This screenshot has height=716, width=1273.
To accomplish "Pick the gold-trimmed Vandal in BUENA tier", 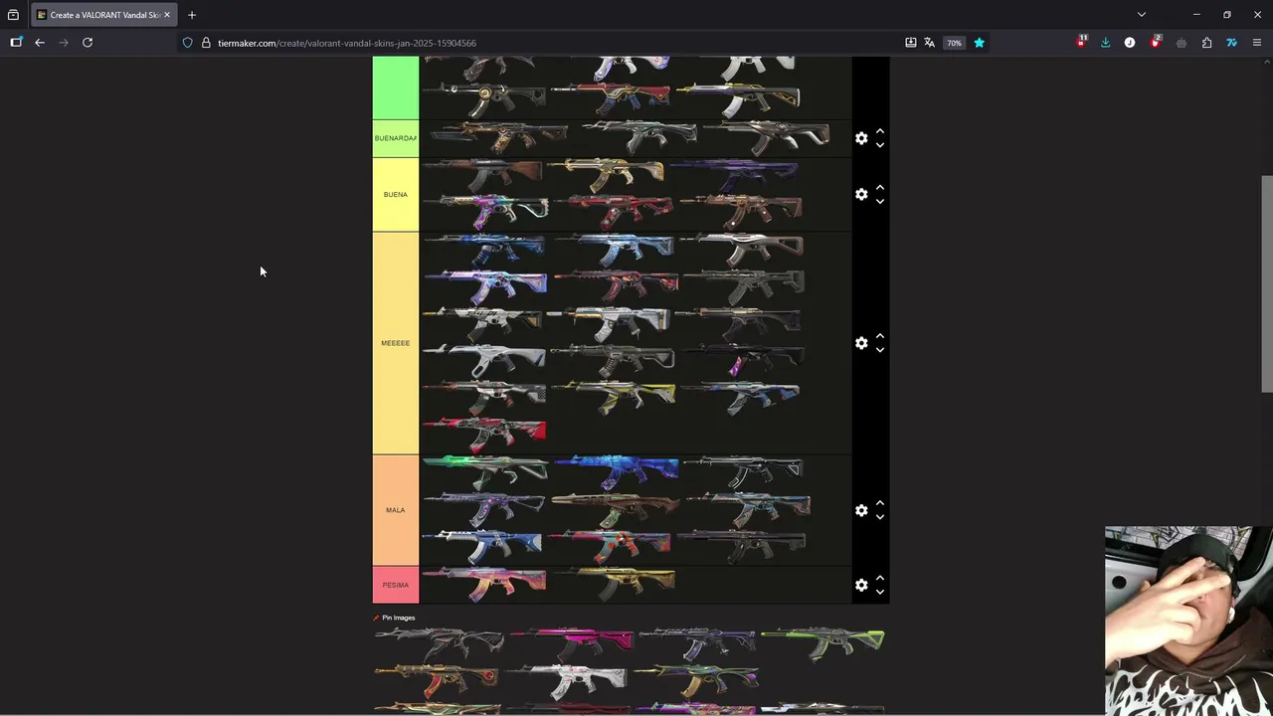I will click(606, 175).
